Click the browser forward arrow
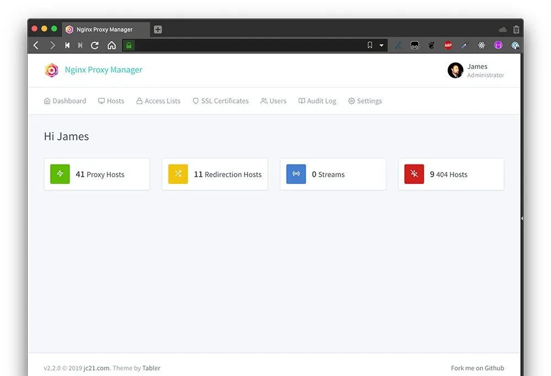The image size is (551, 376). coord(52,45)
